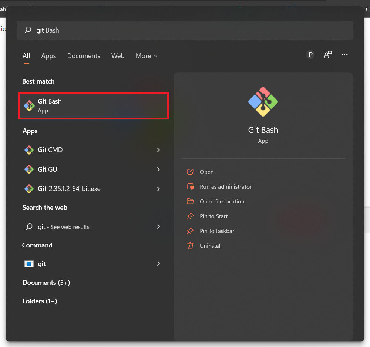
Task: Open the three-dot options menu
Action: click(x=344, y=55)
